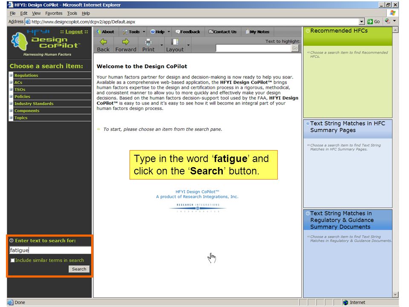Click the links toolbar icon right of Go

[387, 21]
